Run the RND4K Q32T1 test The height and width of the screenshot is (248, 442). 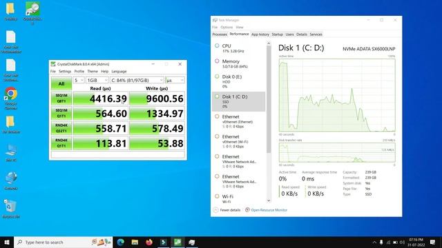(x=61, y=128)
